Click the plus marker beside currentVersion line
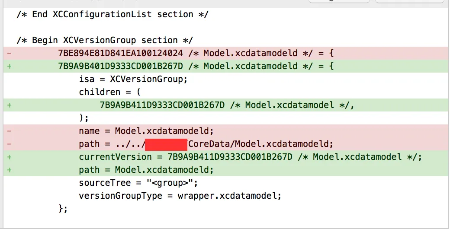This screenshot has width=450, height=229. 10,157
